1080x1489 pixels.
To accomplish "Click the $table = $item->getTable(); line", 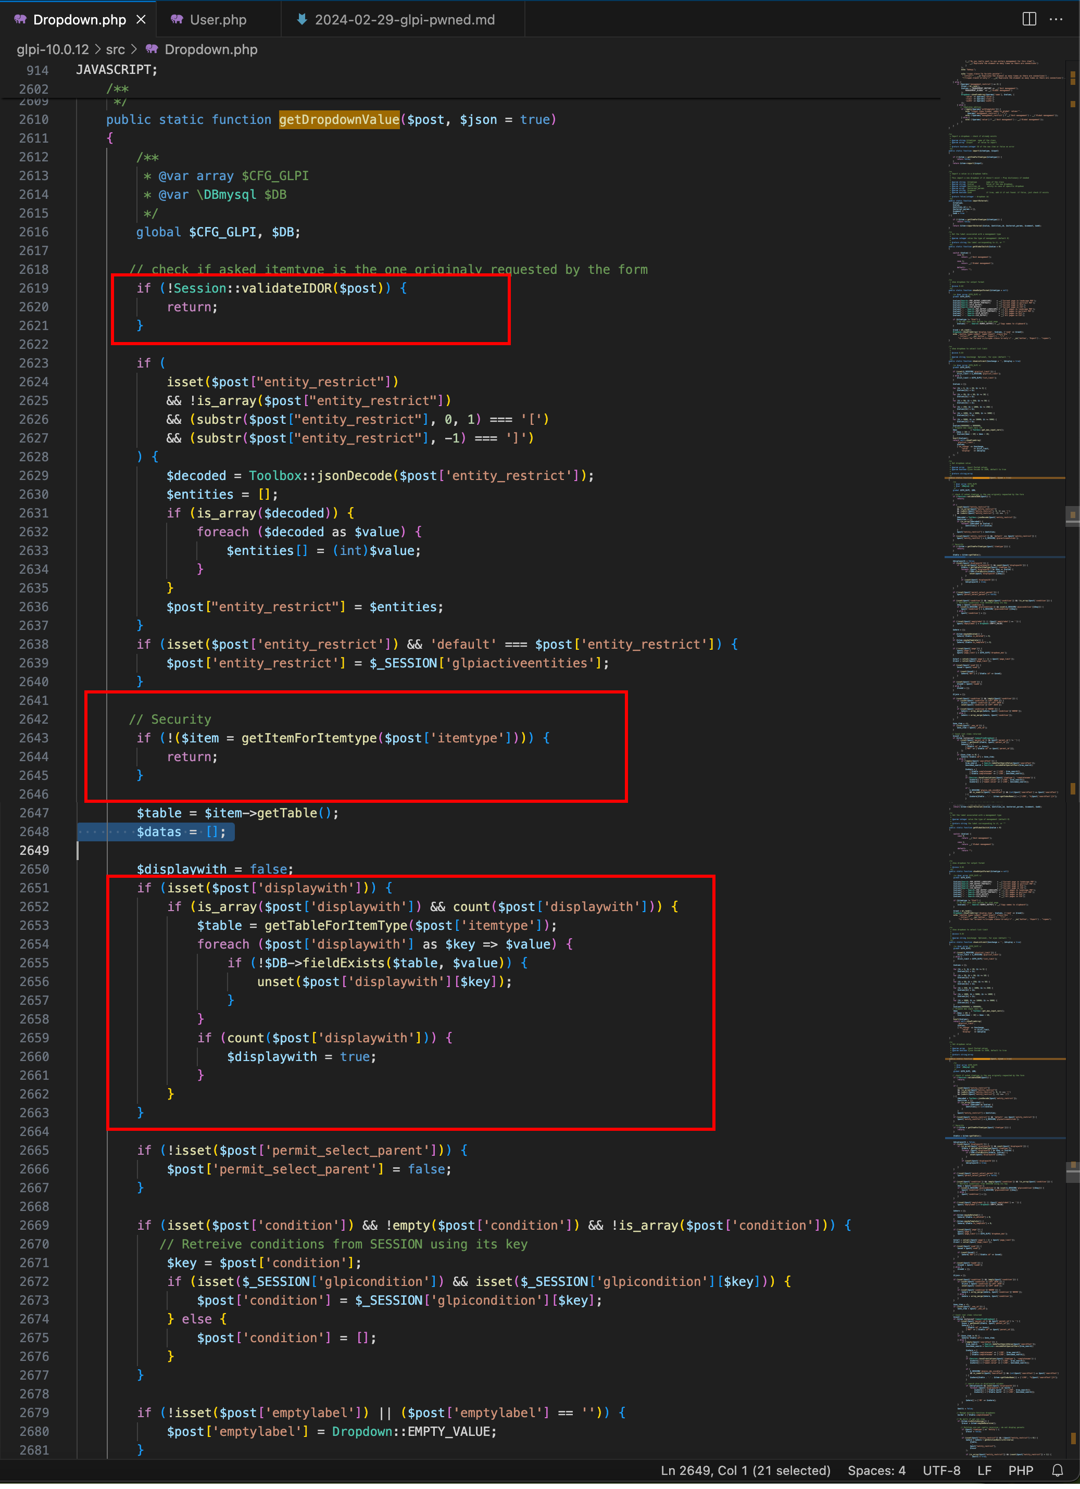I will (237, 813).
